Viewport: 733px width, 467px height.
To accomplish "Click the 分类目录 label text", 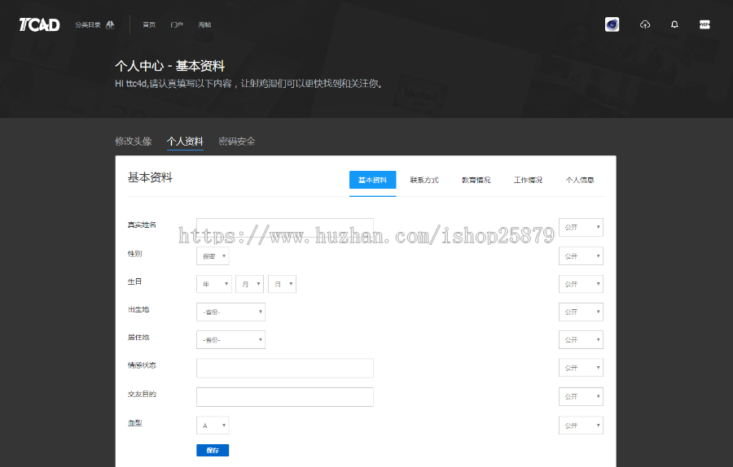I will (x=88, y=24).
